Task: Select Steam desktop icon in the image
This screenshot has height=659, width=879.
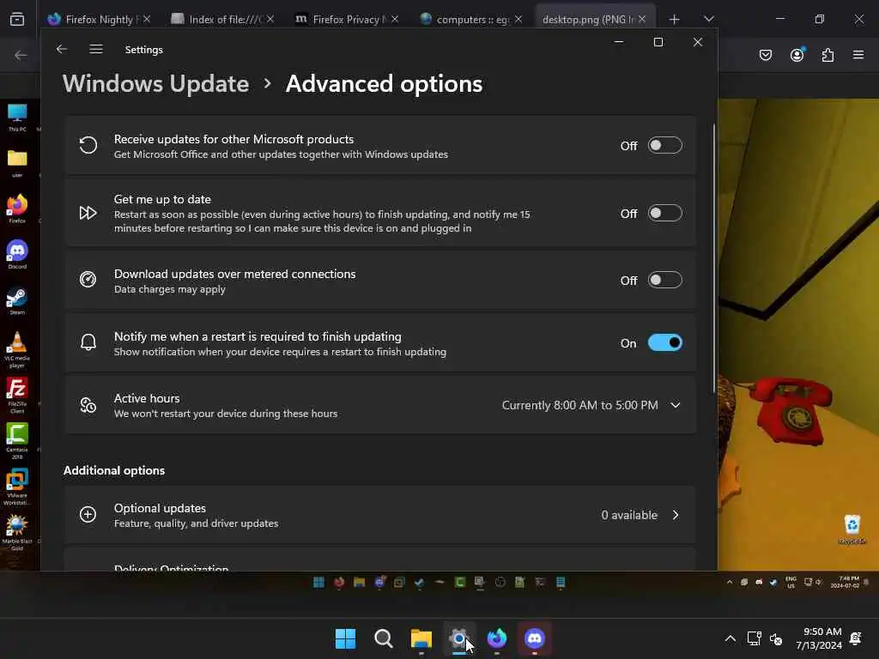Action: (17, 301)
